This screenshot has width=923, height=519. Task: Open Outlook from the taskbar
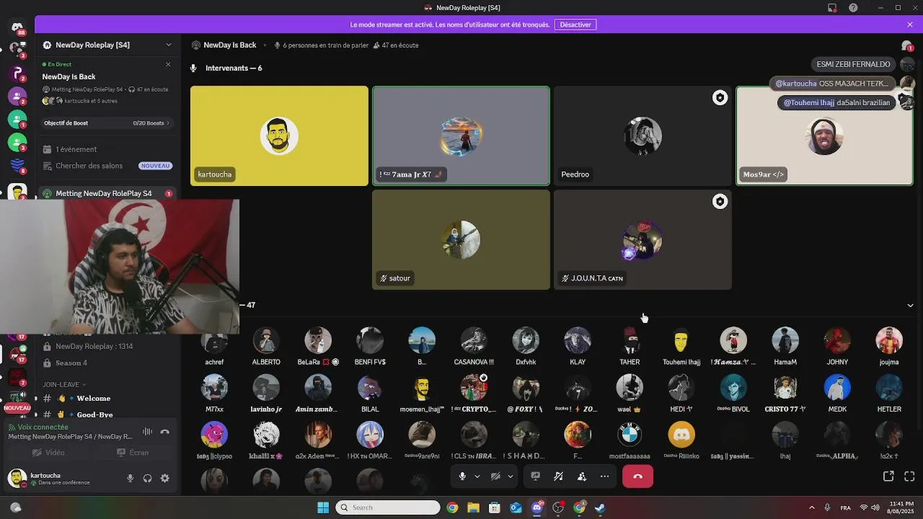(516, 507)
